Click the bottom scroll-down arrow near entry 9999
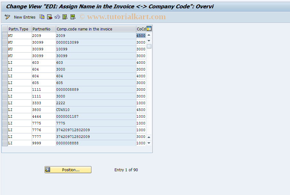 (149, 143)
